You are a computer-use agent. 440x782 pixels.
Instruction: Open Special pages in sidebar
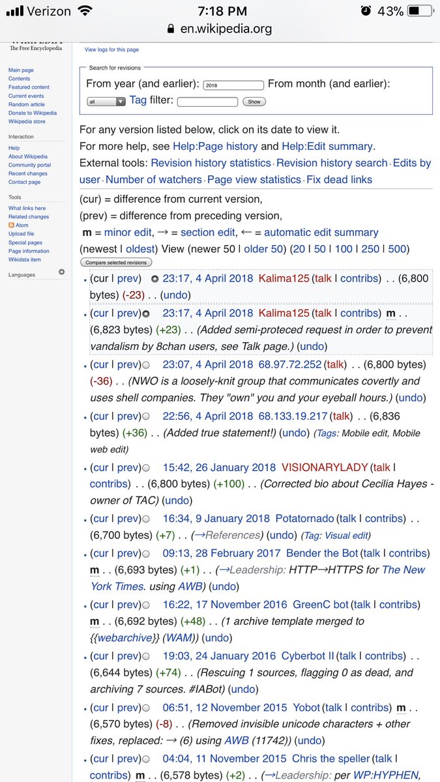(25, 242)
